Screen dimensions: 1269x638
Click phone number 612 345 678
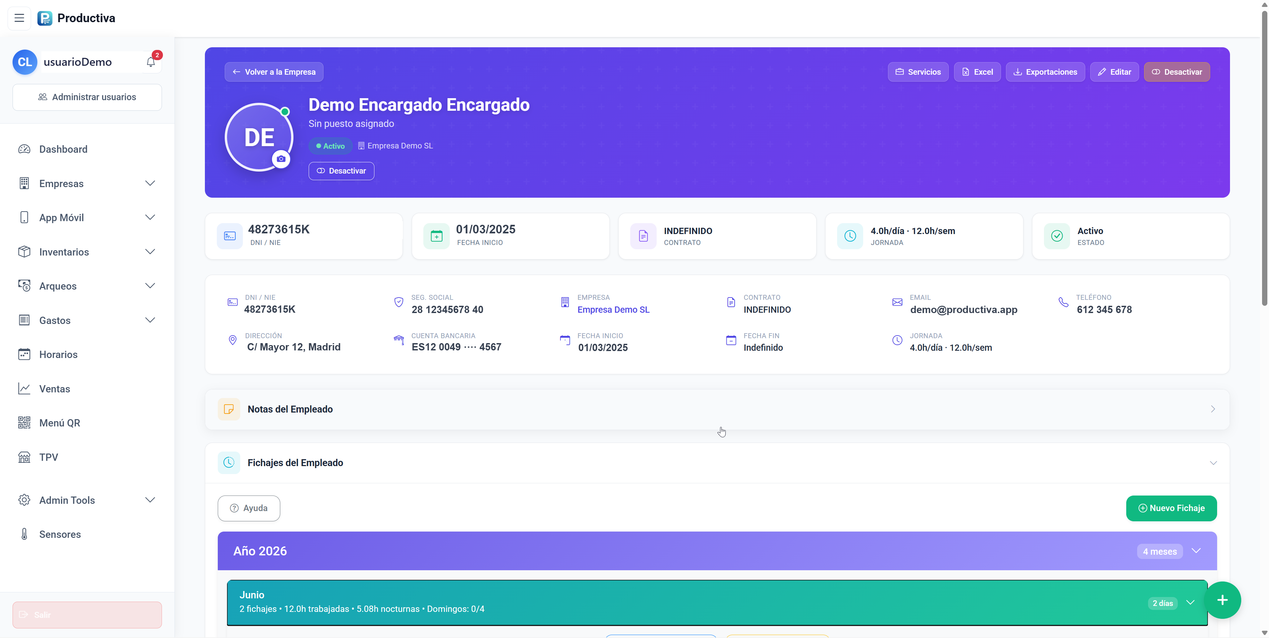coord(1104,310)
